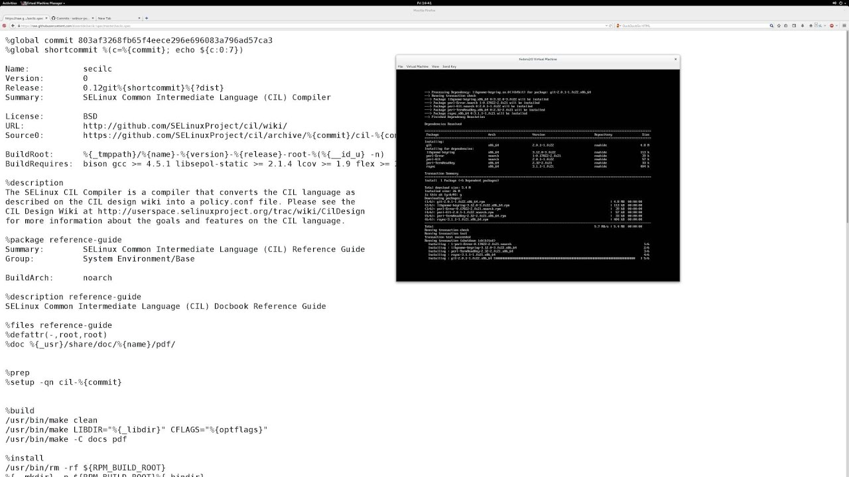Click the '%defattr(-,root,root)' line
The width and height of the screenshot is (849, 477).
(x=56, y=335)
